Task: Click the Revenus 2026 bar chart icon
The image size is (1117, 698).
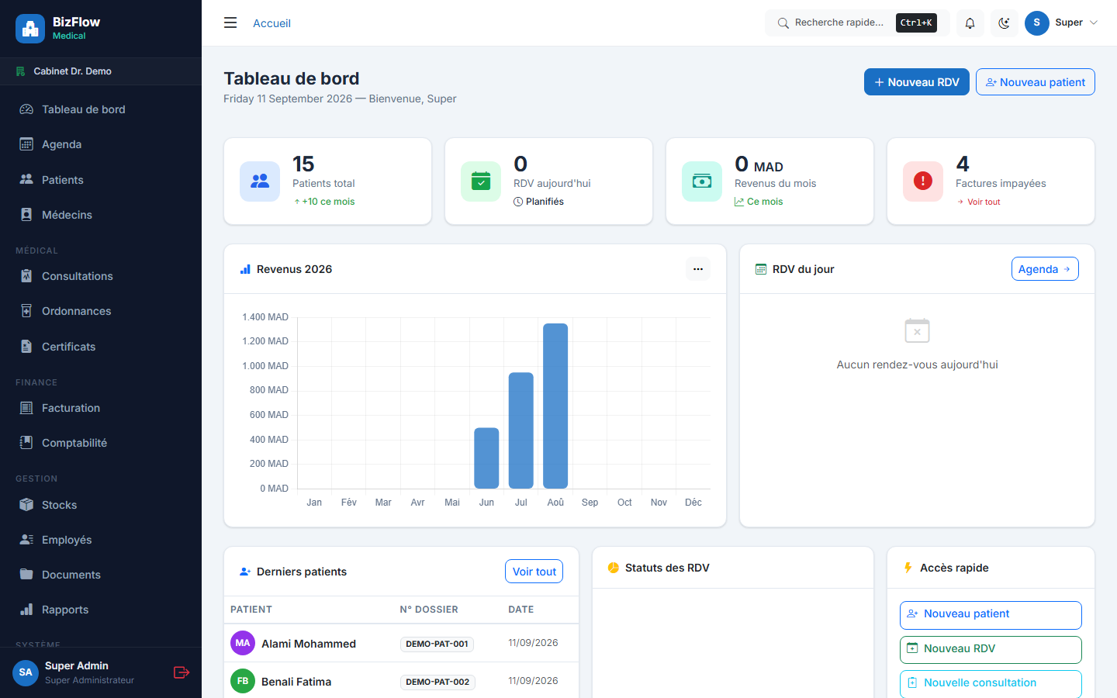Action: tap(245, 269)
